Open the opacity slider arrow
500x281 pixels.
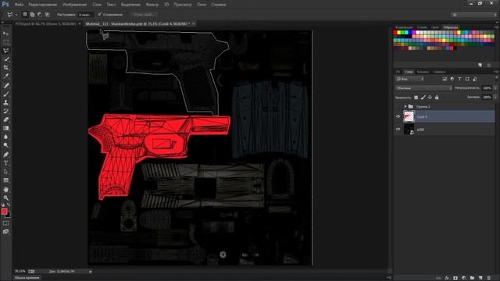click(495, 88)
